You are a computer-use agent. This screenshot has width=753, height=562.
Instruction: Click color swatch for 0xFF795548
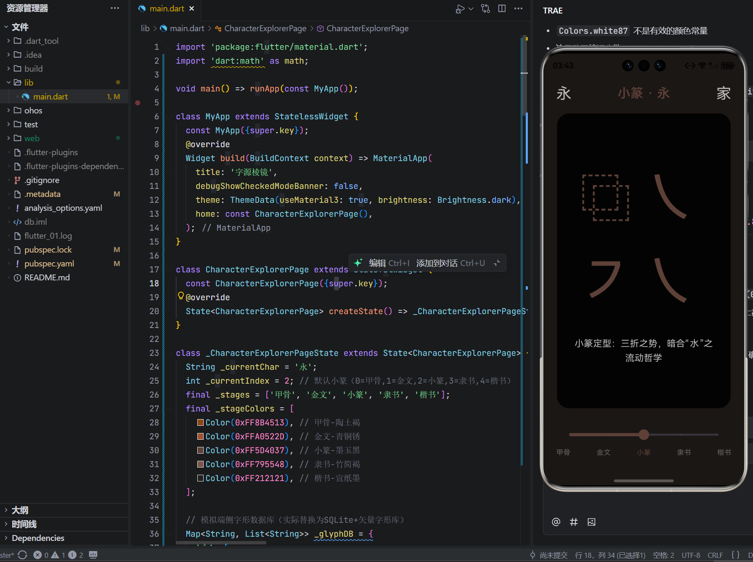[201, 464]
